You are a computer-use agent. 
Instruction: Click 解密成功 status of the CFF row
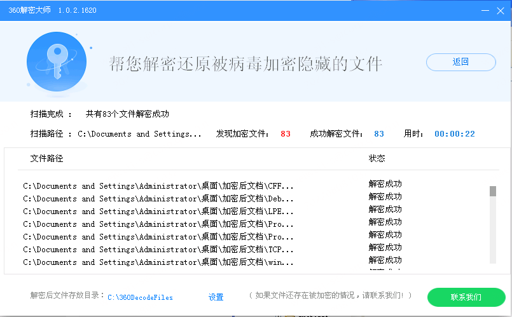(x=385, y=184)
